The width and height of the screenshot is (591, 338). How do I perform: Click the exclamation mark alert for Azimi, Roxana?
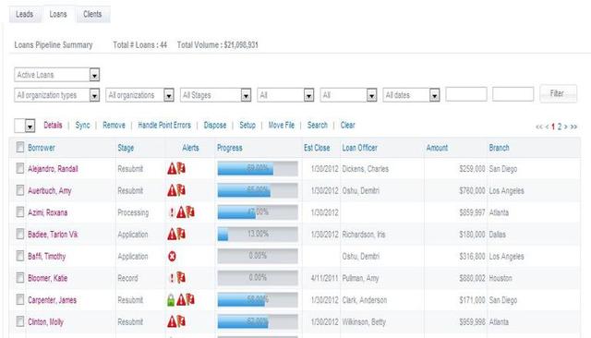(x=172, y=212)
